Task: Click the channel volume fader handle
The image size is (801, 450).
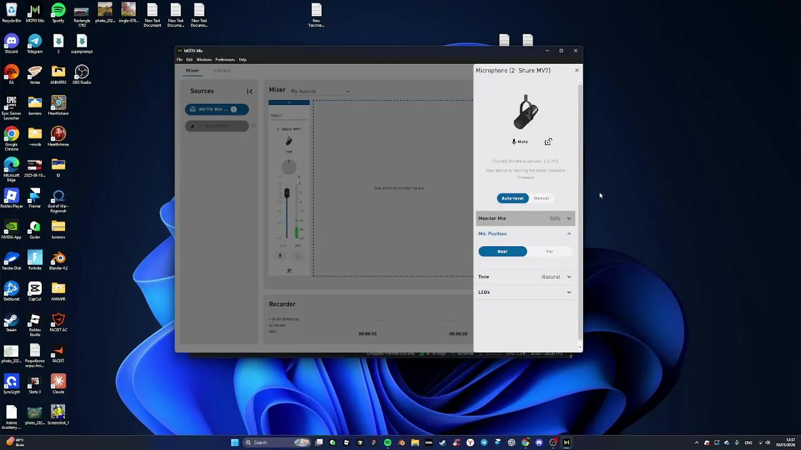Action: tap(287, 194)
